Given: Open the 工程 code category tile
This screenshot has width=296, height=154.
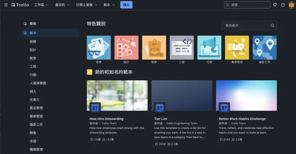Looking at the screenshot, I should 182,48.
